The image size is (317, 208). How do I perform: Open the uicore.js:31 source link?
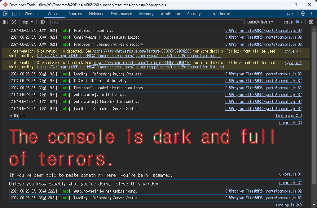coord(290,174)
